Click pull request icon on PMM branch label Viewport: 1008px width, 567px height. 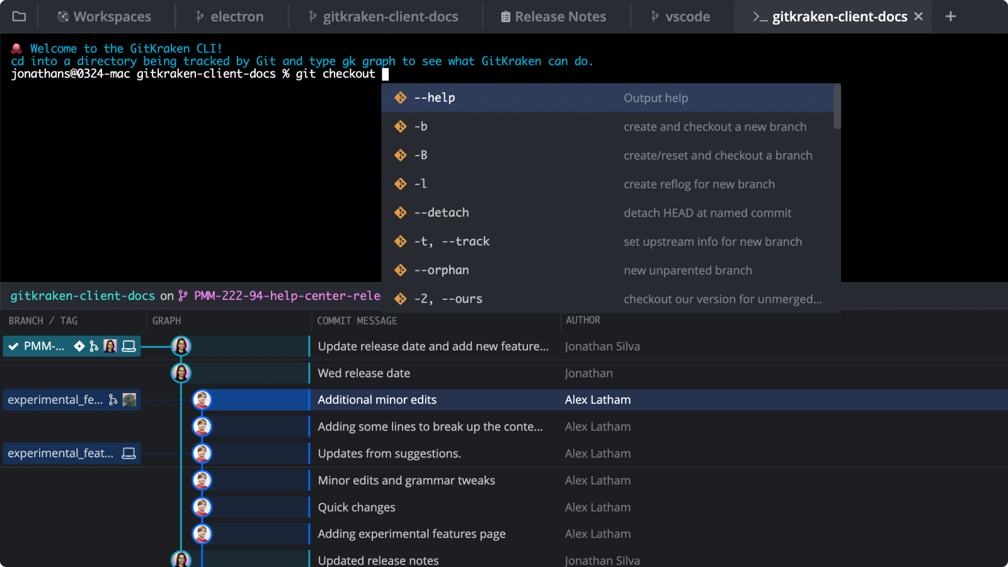pos(94,346)
